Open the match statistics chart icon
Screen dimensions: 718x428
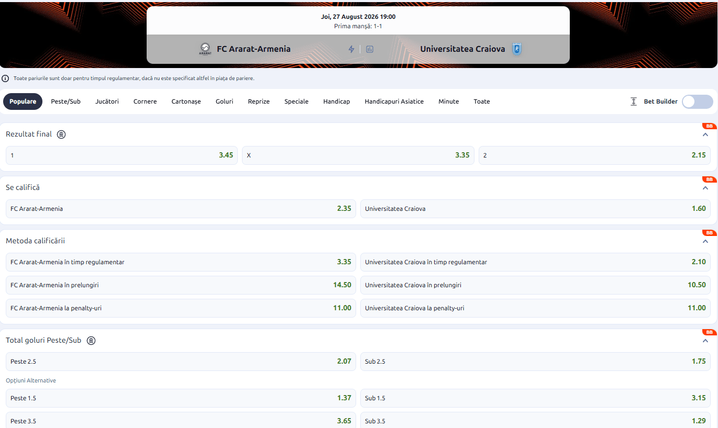[370, 49]
